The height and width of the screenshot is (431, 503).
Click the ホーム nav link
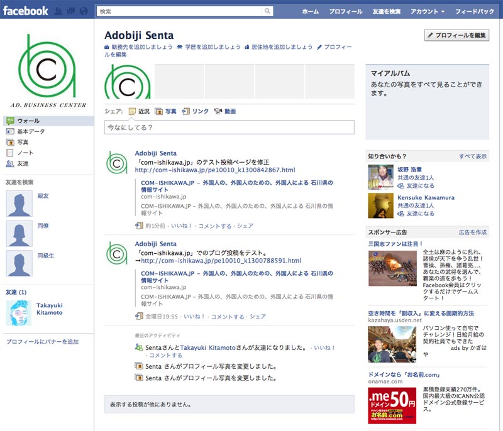(310, 11)
